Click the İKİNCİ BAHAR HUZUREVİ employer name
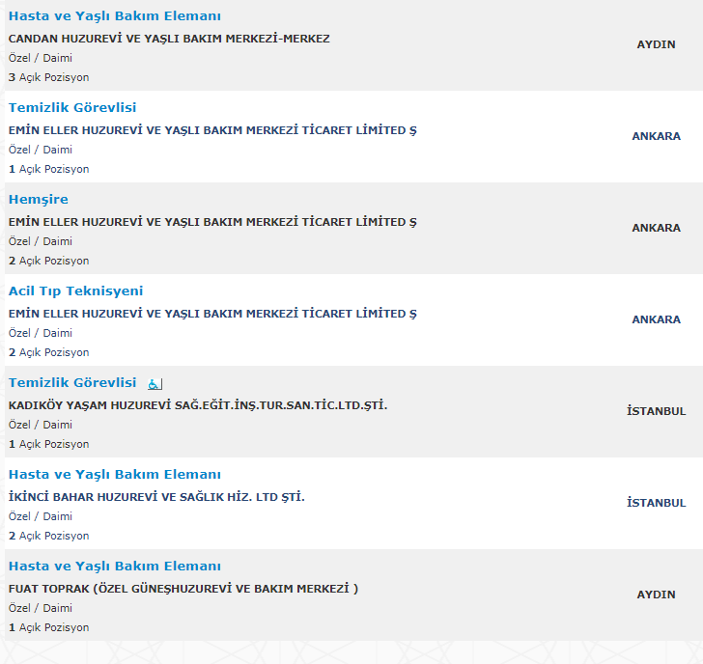The image size is (703, 664). pyautogui.click(x=156, y=497)
